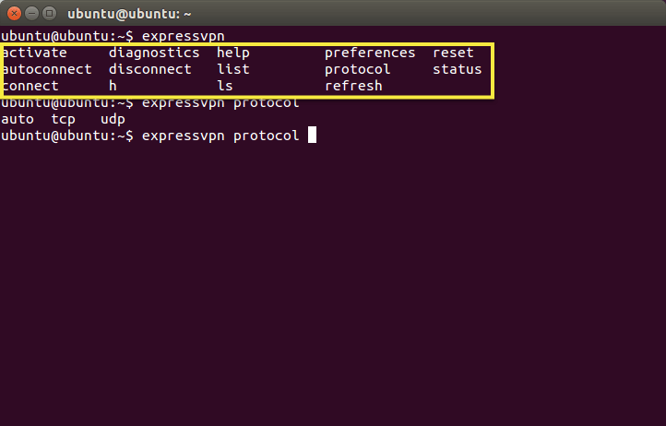The width and height of the screenshot is (666, 426).
Task: Click the diagnostics command text
Action: [x=154, y=53]
